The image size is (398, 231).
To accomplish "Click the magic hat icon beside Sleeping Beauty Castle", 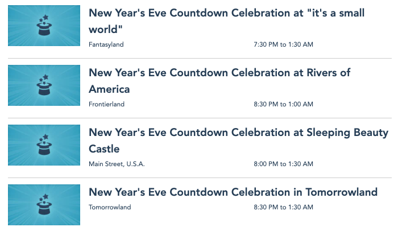I will (44, 146).
